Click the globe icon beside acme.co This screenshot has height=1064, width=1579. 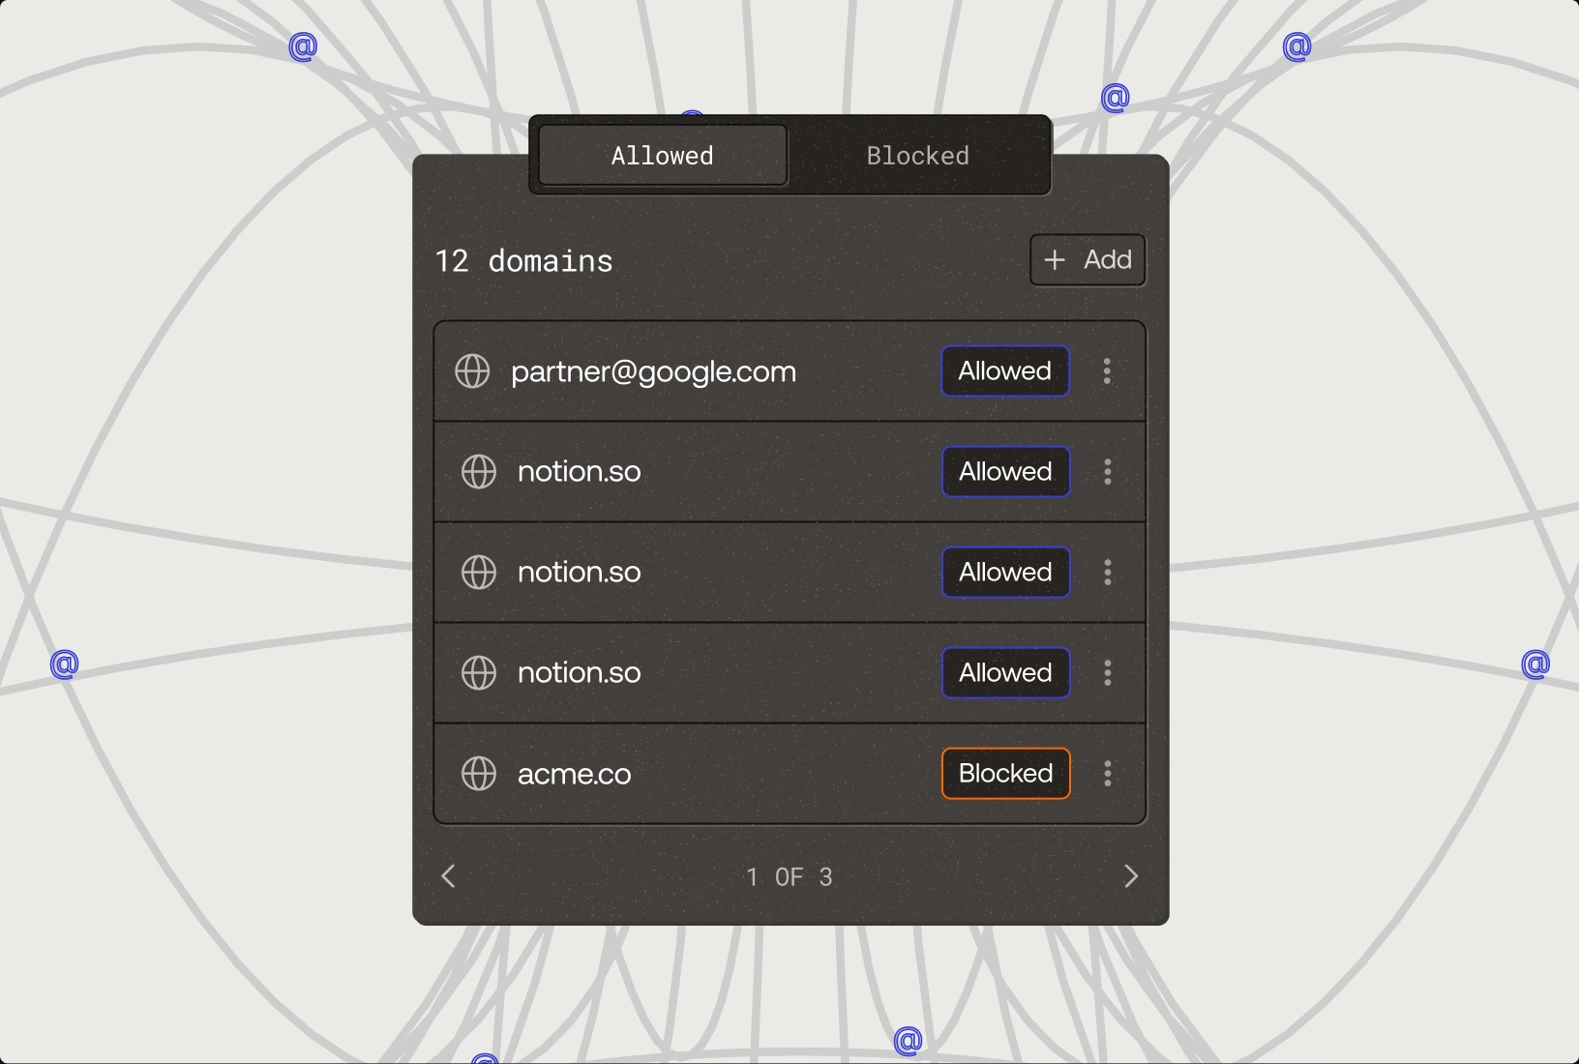coord(479,774)
